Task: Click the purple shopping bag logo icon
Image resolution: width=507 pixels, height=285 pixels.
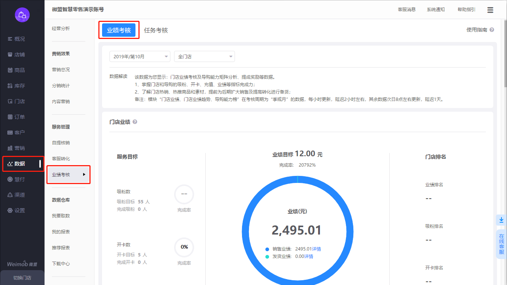Action: tap(22, 15)
